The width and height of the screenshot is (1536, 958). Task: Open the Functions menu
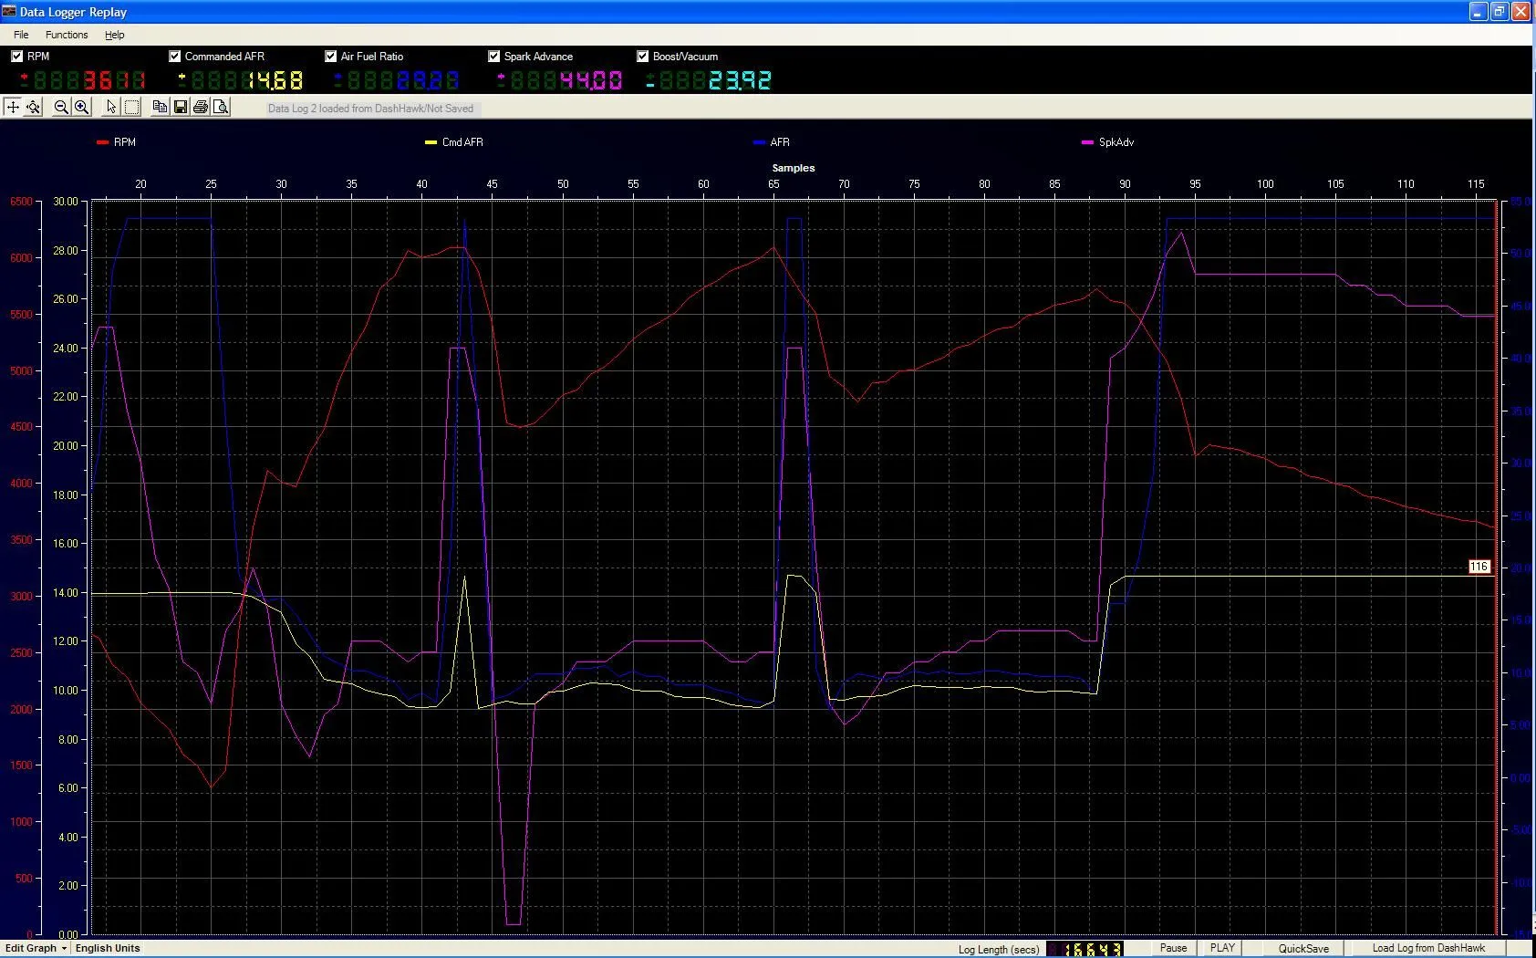click(67, 35)
